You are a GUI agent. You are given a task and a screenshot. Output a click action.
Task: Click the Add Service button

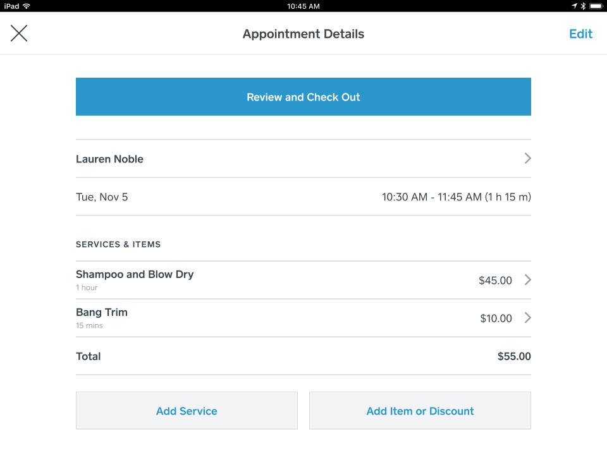(187, 411)
